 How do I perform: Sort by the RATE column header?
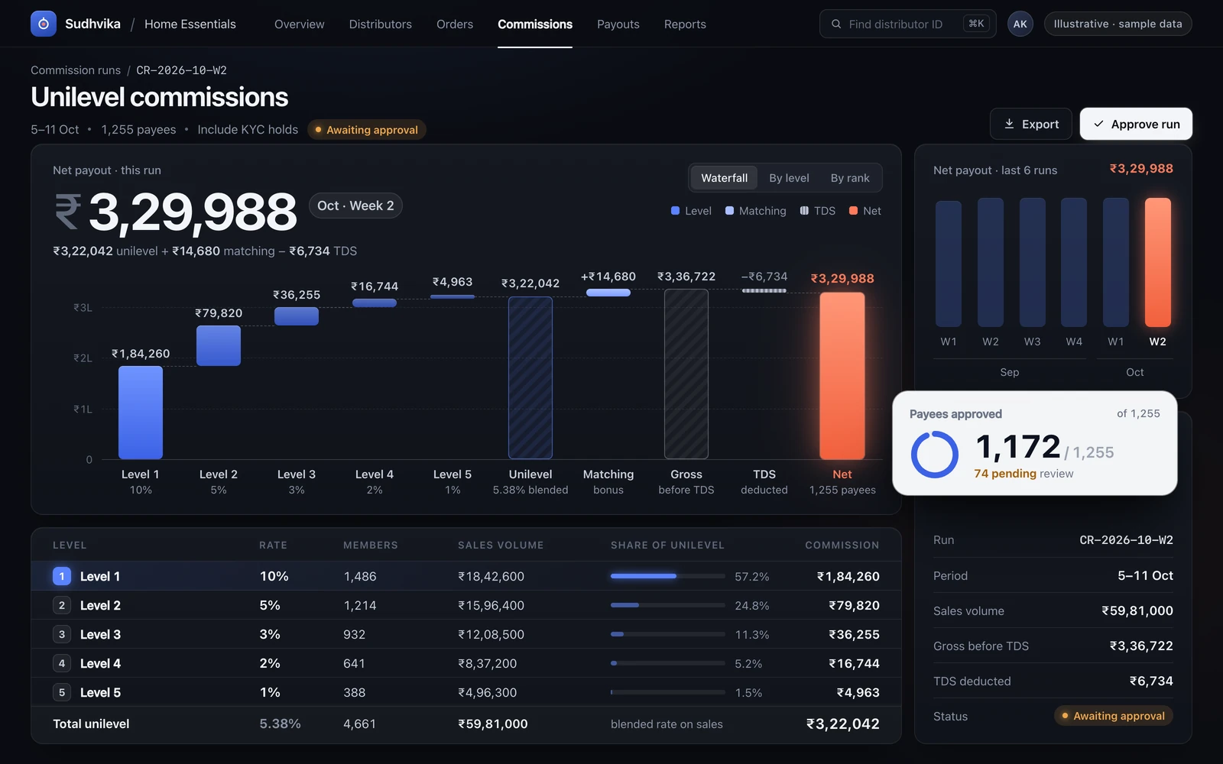[x=273, y=545]
